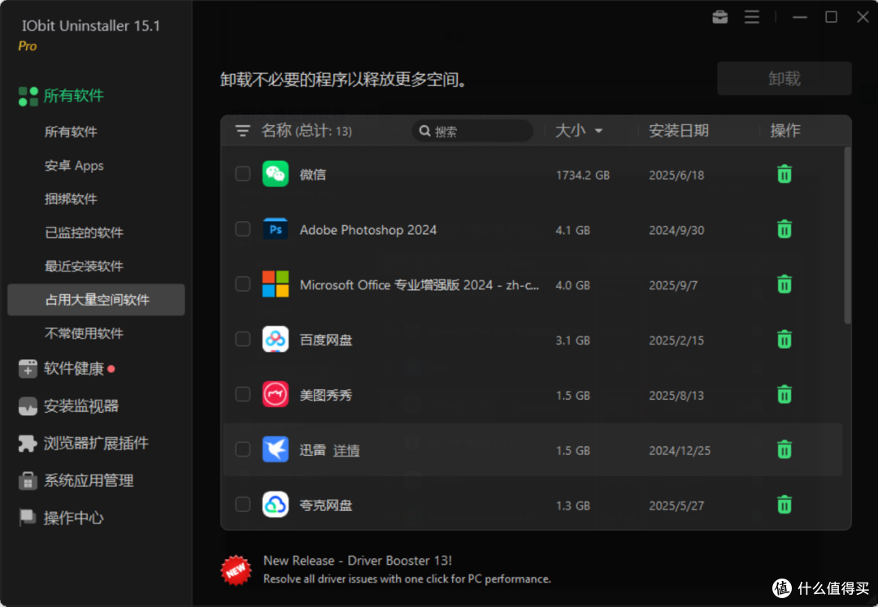The height and width of the screenshot is (607, 878).
Task: Sort by the 大小 column arrow
Action: 598,131
